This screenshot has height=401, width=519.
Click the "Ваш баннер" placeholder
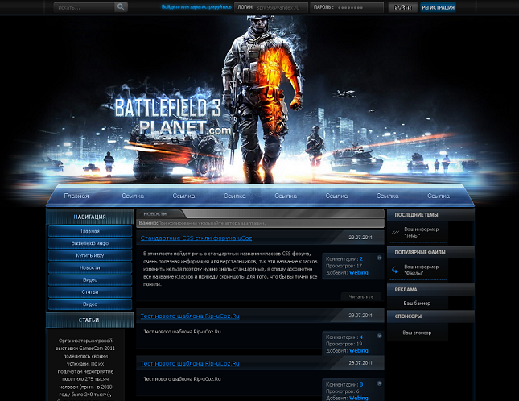[x=417, y=303]
